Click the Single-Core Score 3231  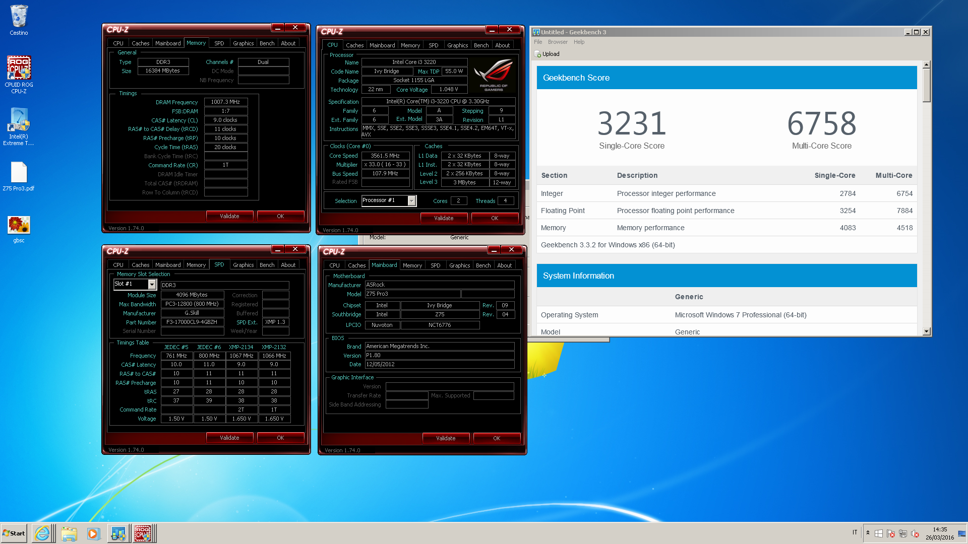(632, 123)
